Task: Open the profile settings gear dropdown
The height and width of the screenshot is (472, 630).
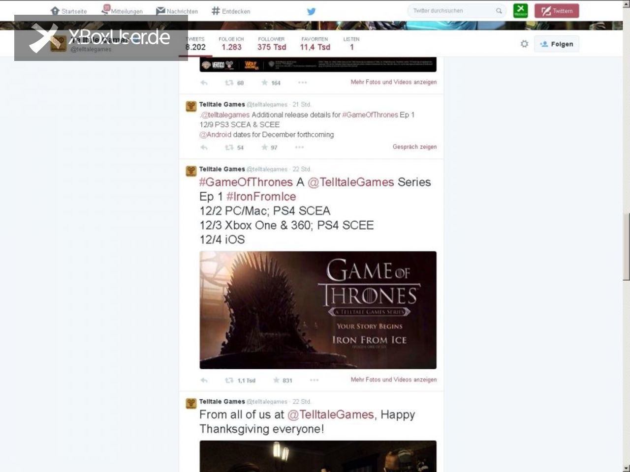Action: pyautogui.click(x=524, y=44)
